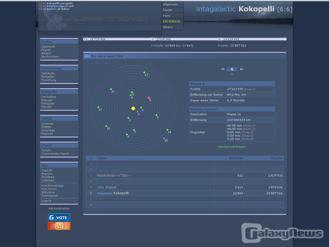The height and width of the screenshot is (247, 329).
Task: Click planet 14 dot on outer orbit
Action: coord(167,130)
